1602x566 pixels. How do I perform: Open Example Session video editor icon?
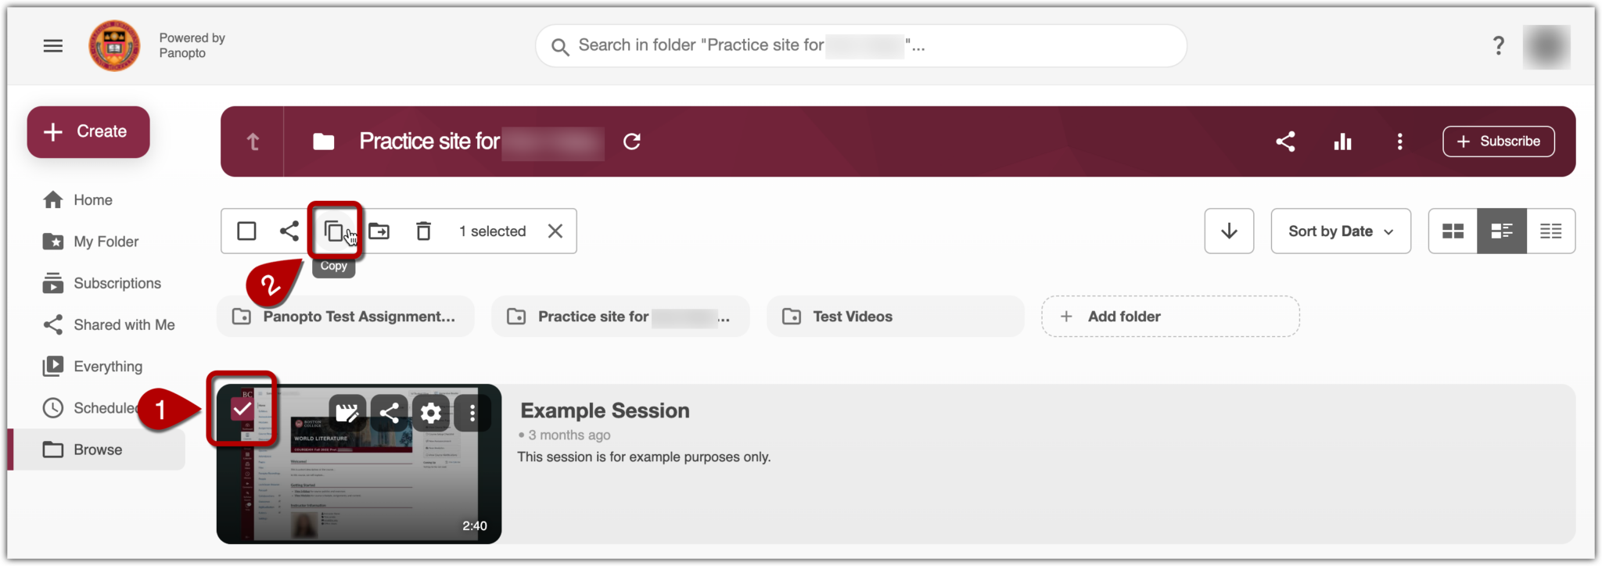(x=347, y=412)
